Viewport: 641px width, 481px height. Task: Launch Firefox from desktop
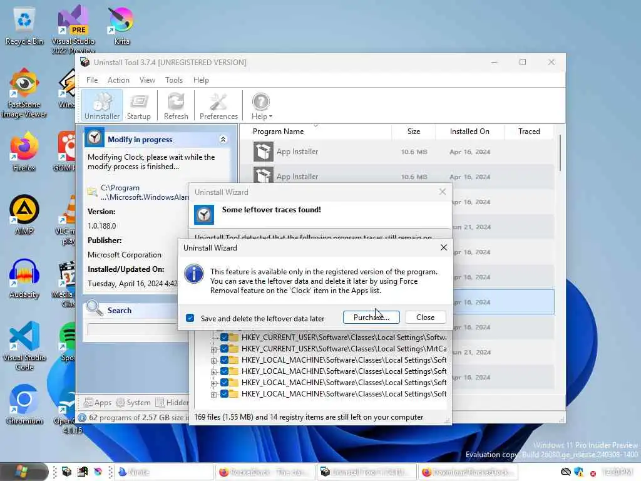[x=24, y=152]
